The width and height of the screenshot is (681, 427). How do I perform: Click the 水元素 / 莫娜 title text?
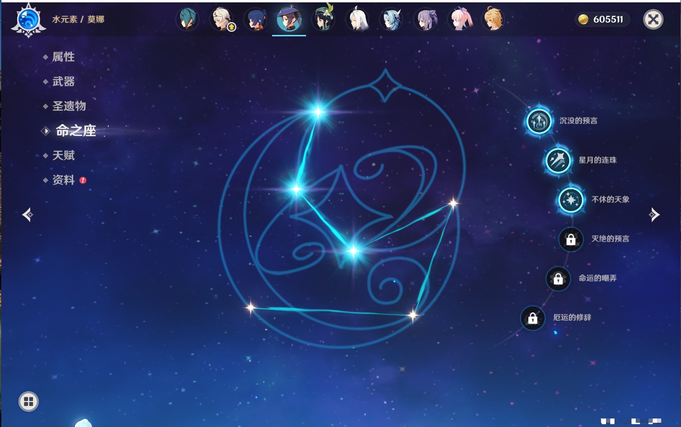78,19
